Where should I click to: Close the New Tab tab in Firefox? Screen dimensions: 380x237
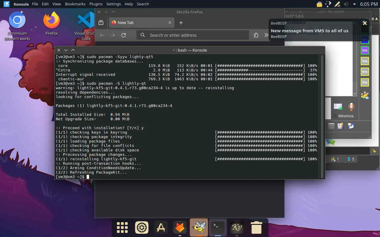(170, 23)
